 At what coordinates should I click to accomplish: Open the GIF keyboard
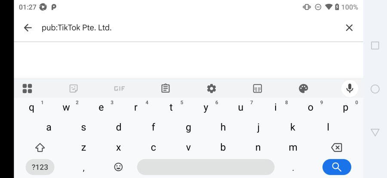(119, 89)
